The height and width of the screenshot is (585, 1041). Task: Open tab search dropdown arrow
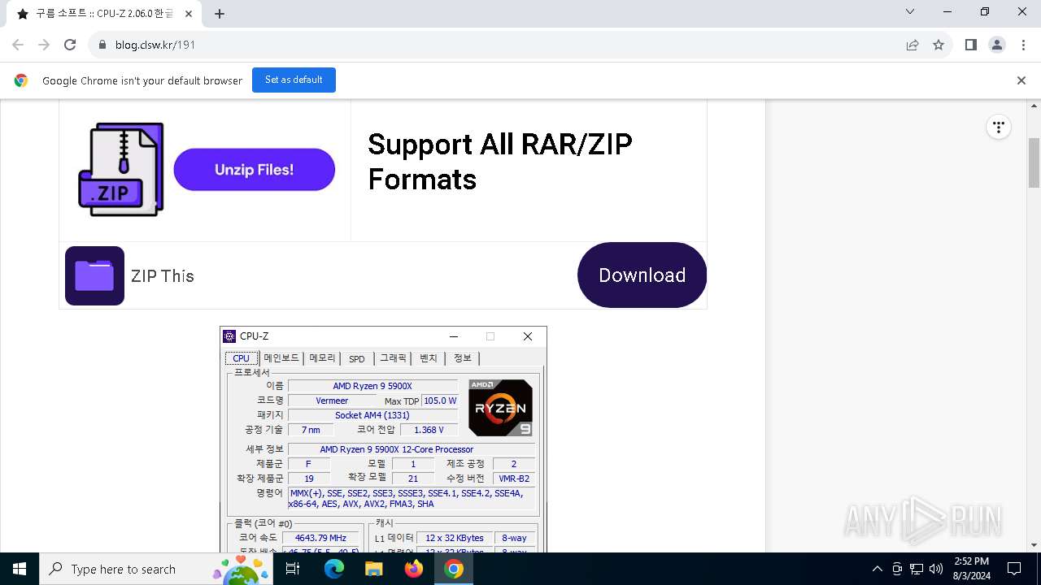[x=910, y=12]
